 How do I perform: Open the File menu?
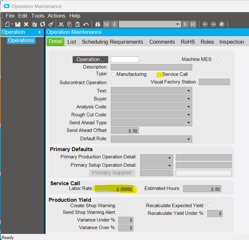tap(10, 16)
